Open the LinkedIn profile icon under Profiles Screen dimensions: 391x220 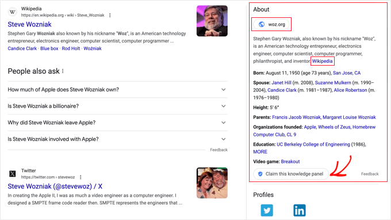click(300, 210)
